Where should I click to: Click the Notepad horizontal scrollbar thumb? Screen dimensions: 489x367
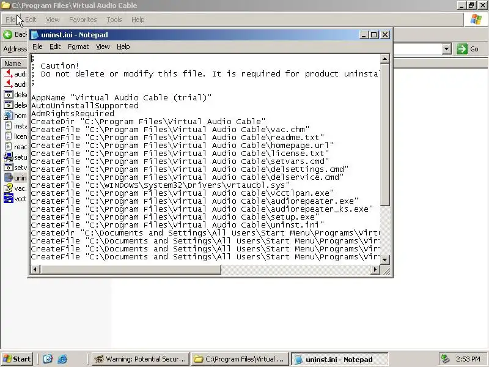(130, 269)
